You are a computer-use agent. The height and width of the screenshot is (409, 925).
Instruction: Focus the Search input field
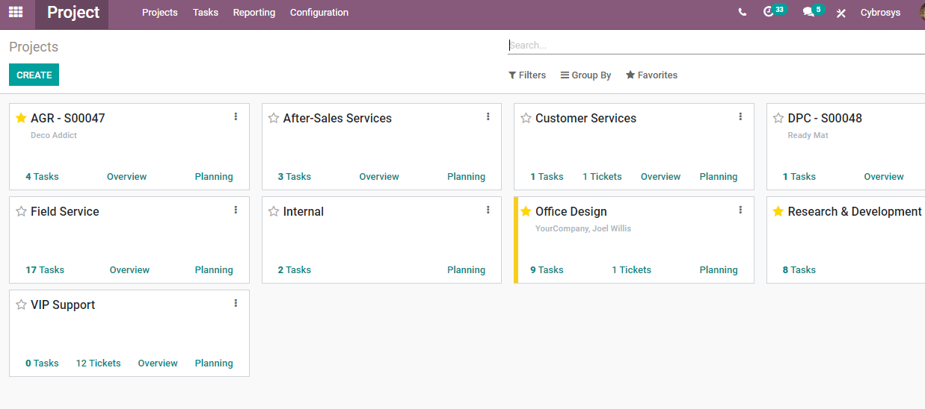716,46
